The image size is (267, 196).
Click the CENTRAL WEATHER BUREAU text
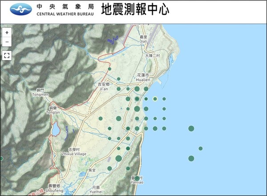click(x=65, y=14)
